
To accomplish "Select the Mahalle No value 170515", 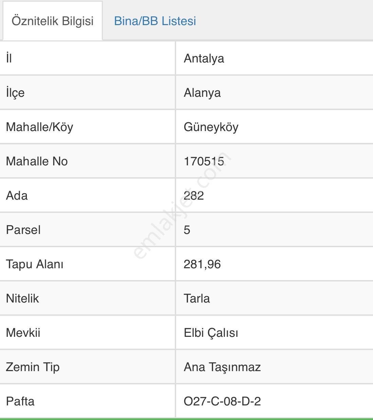I will pos(205,161).
